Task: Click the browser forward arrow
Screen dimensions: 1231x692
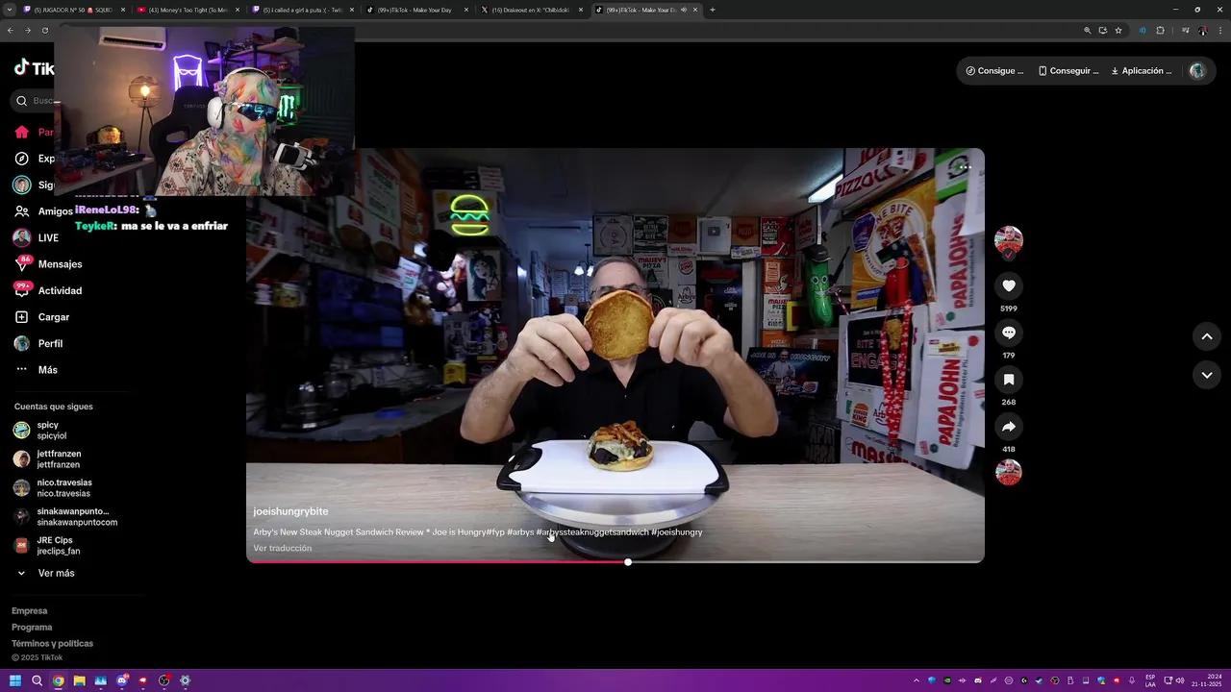Action: coord(27,30)
